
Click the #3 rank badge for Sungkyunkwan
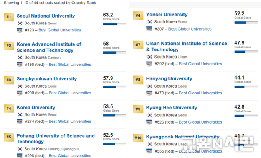point(9,80)
